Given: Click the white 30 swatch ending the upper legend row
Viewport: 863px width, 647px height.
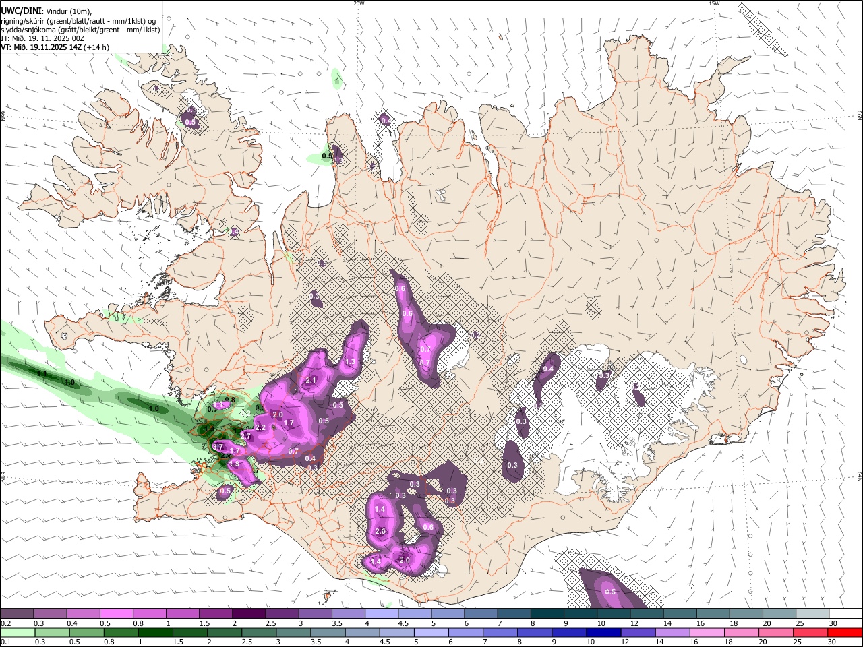Looking at the screenshot, I should click(845, 614).
